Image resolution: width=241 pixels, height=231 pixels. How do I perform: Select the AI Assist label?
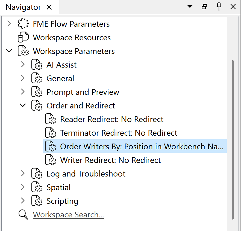[61, 65]
